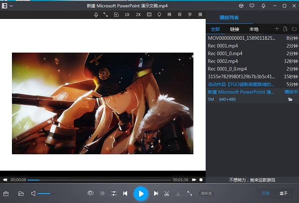299x203 pixels.
Task: Set video size to 1X
Action: point(127,14)
